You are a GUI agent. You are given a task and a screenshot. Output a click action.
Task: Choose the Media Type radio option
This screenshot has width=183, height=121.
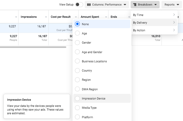pos(77,107)
